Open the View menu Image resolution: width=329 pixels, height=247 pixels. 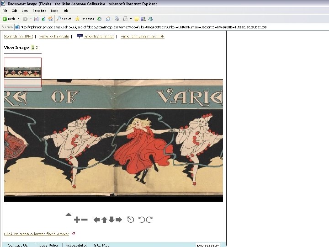[25, 11]
